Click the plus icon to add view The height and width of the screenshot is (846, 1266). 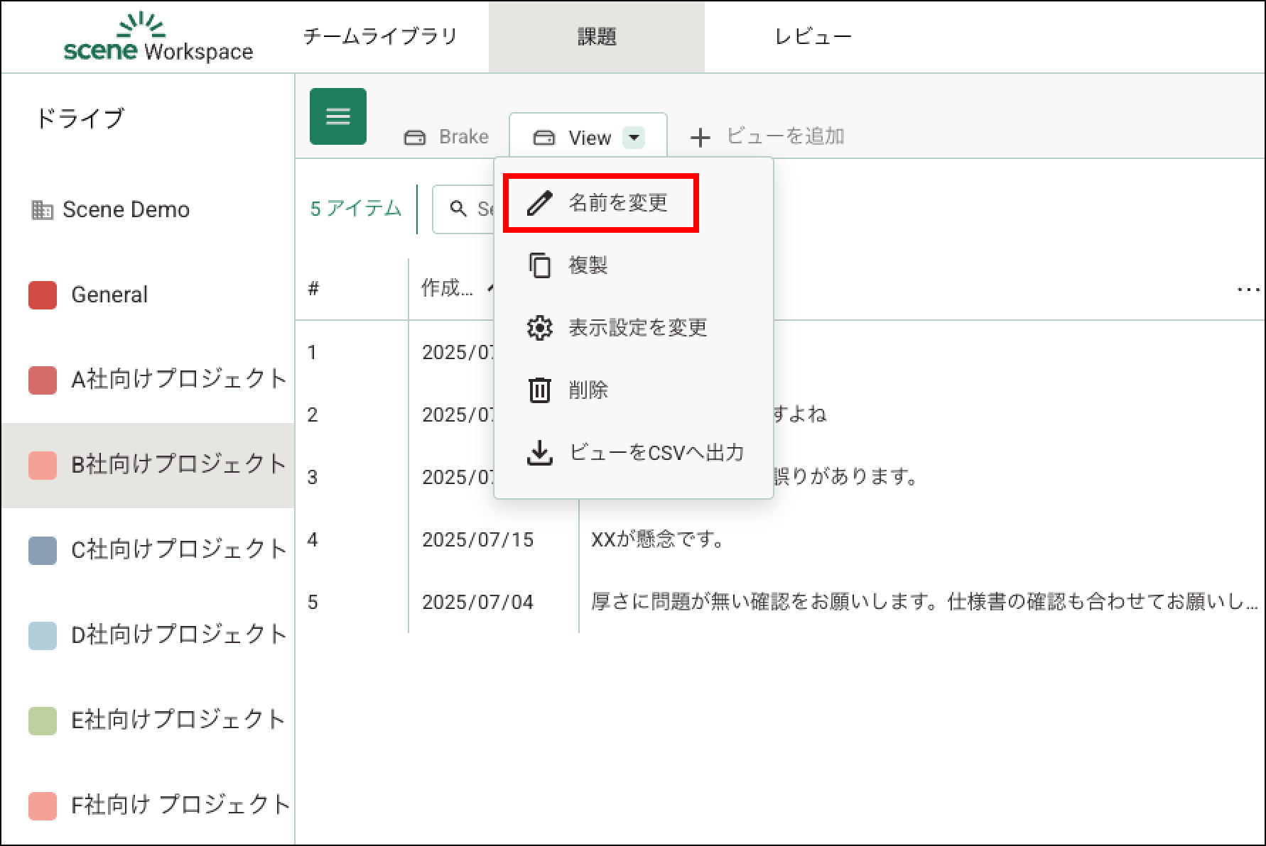point(700,138)
